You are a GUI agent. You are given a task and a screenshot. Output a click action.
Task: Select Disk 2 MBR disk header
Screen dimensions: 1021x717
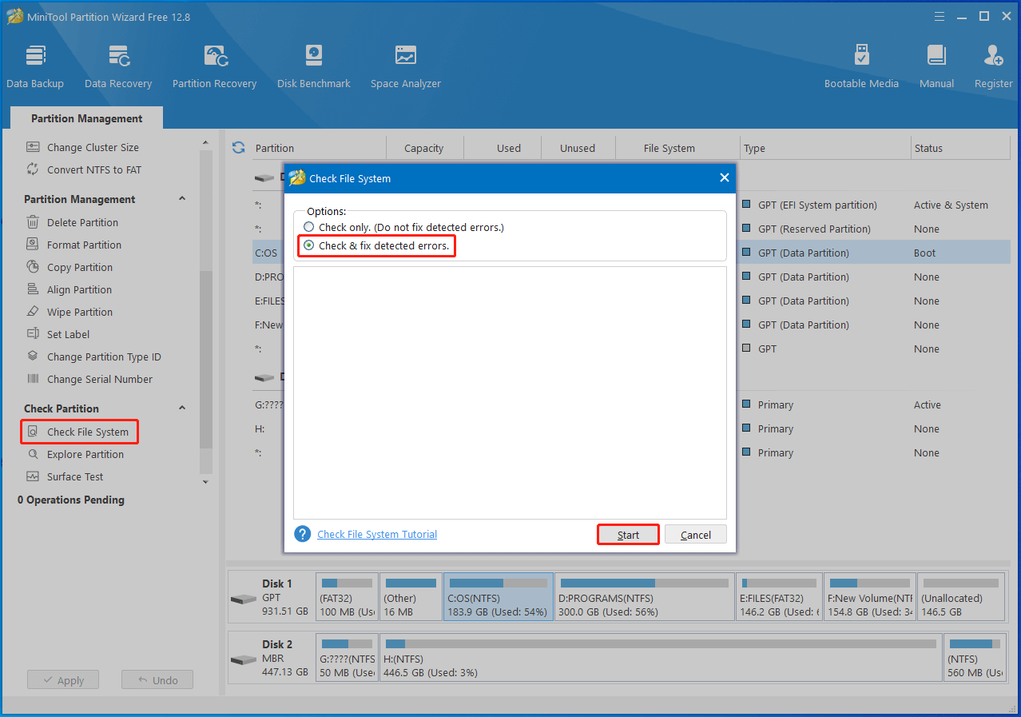(271, 657)
